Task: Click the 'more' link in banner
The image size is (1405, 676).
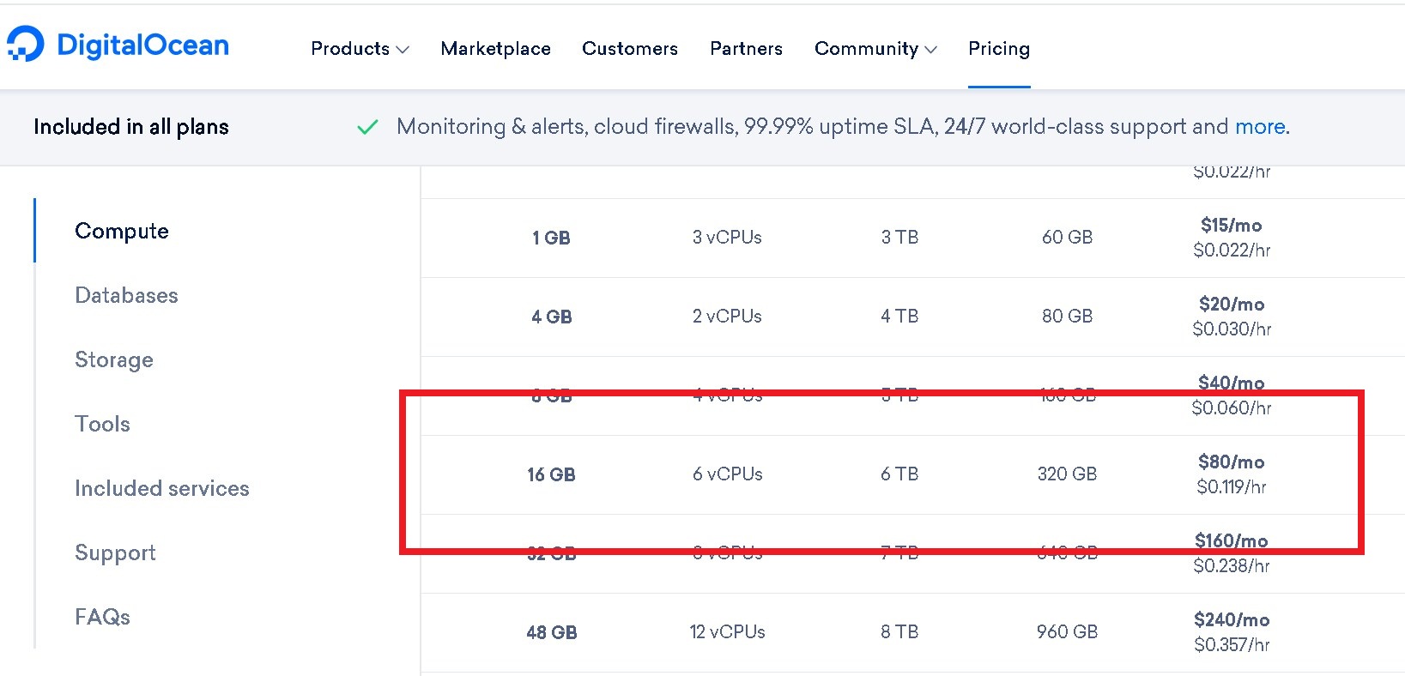Action: point(1260,127)
